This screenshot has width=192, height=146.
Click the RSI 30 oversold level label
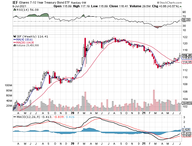184,26
